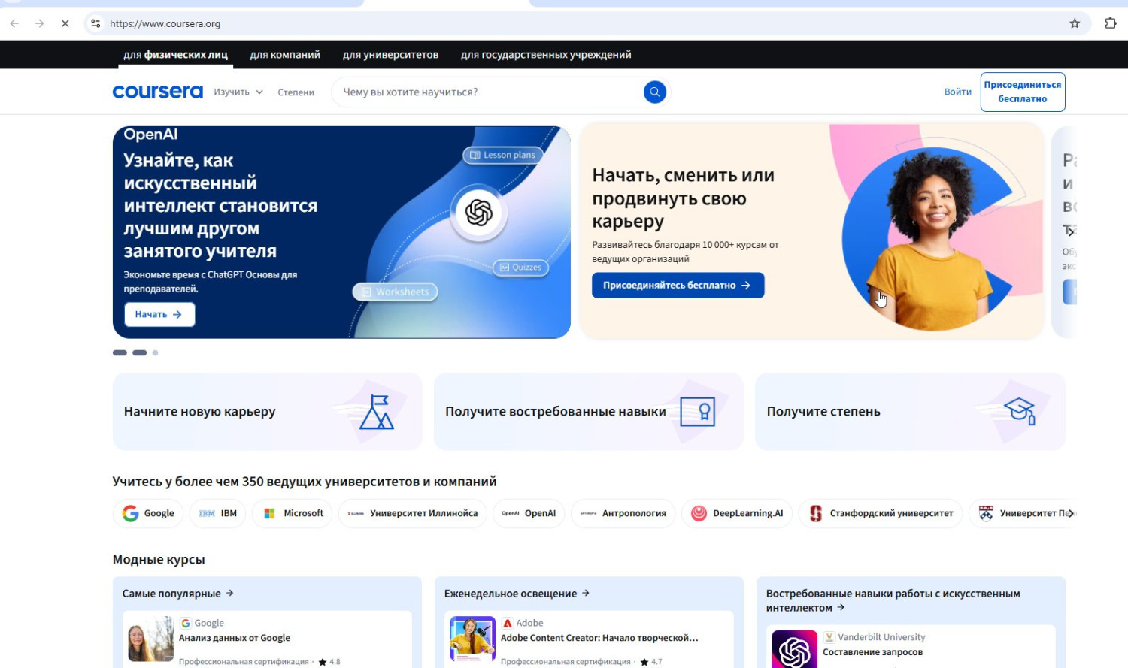Switch to the first carousel slide indicator
1128x668 pixels.
(120, 352)
